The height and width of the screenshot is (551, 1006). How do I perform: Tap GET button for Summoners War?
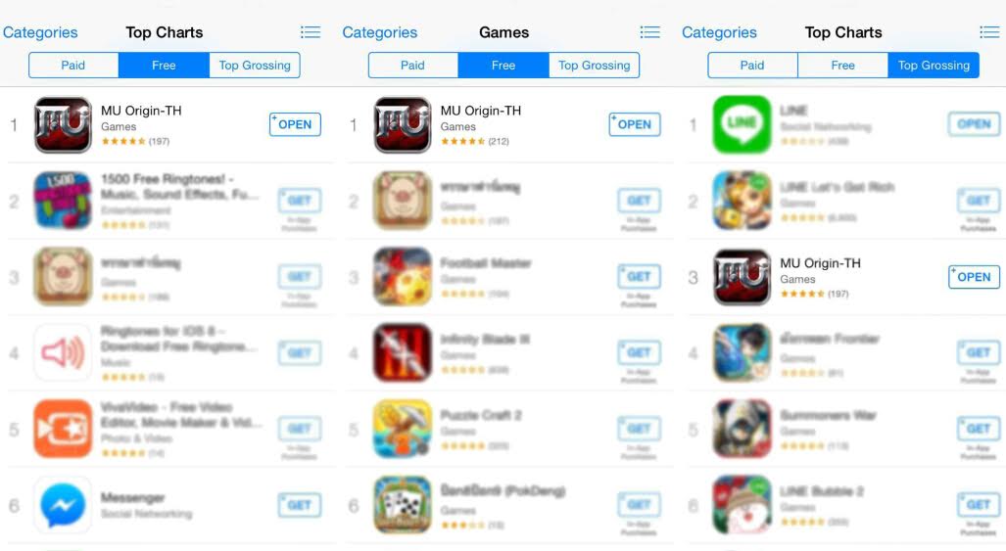tap(979, 429)
